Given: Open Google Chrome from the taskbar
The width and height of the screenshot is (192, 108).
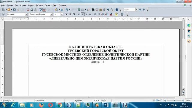Looking at the screenshot, I should pos(60,105).
